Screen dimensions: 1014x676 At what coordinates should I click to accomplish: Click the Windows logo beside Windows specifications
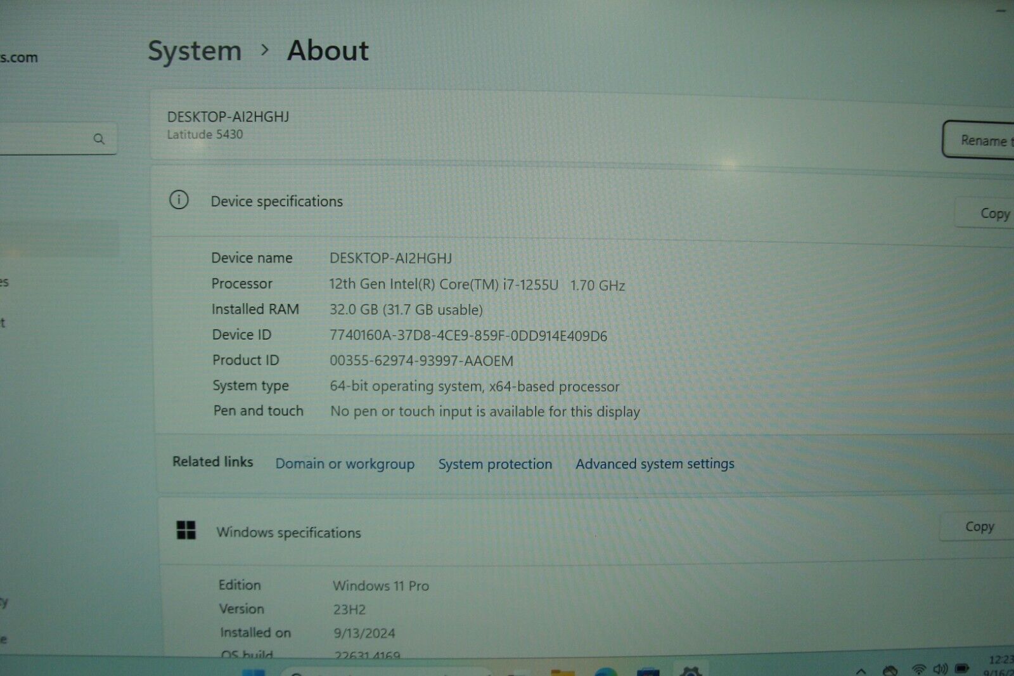pos(186,530)
